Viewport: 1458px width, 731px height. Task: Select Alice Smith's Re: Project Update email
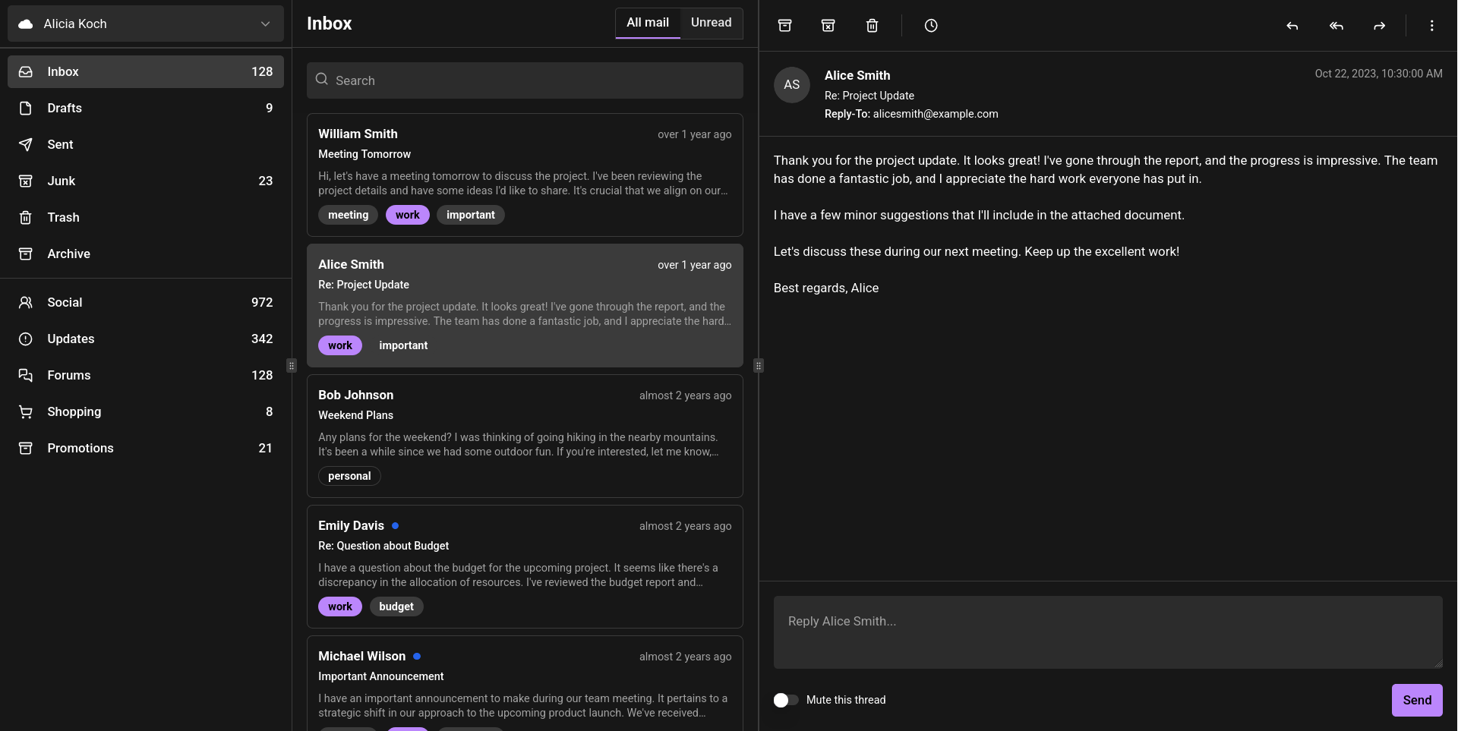click(525, 305)
